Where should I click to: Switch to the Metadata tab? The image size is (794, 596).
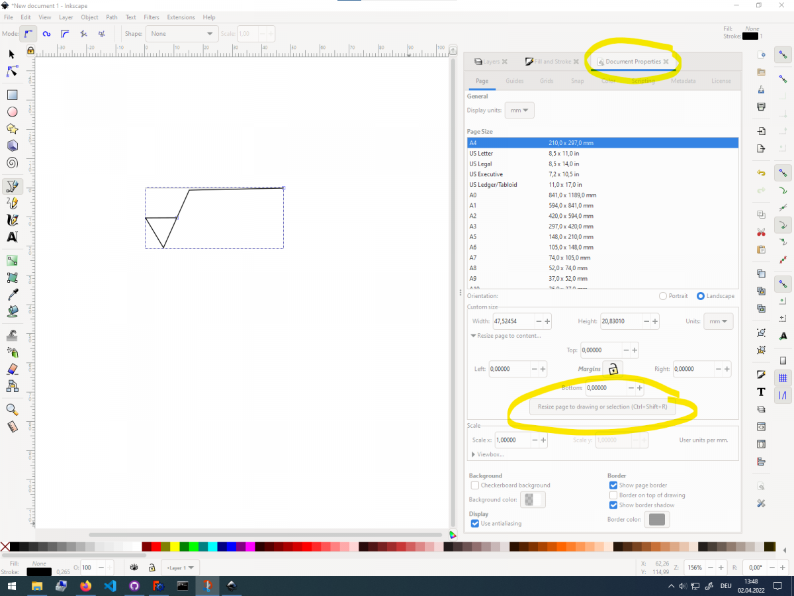[x=683, y=81]
